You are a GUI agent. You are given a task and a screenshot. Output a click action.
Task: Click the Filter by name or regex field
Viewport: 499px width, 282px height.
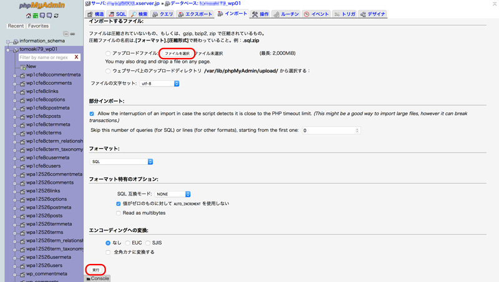tap(46, 57)
